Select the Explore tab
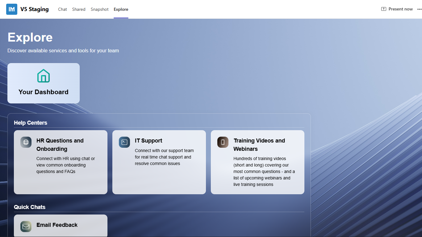The image size is (422, 237). 121,9
